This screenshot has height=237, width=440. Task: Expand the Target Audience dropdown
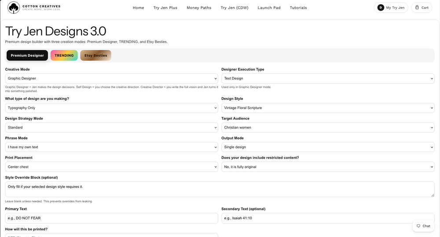coord(328,128)
